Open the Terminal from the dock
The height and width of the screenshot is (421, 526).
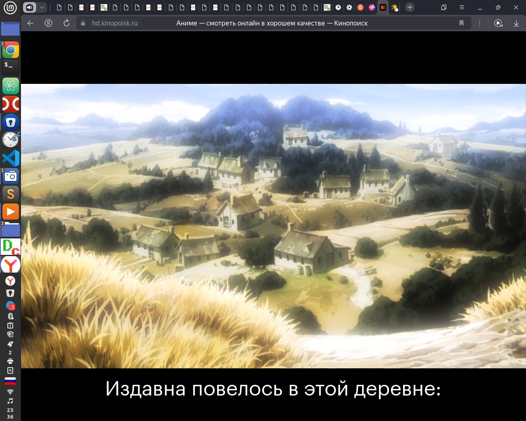pyautogui.click(x=11, y=67)
